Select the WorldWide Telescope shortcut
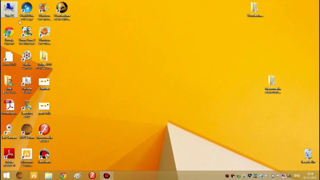 coord(26,11)
